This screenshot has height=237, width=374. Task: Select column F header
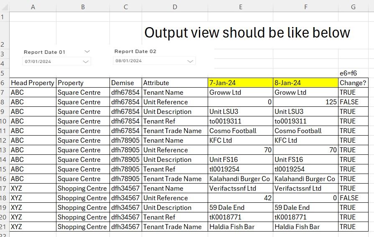click(305, 7)
